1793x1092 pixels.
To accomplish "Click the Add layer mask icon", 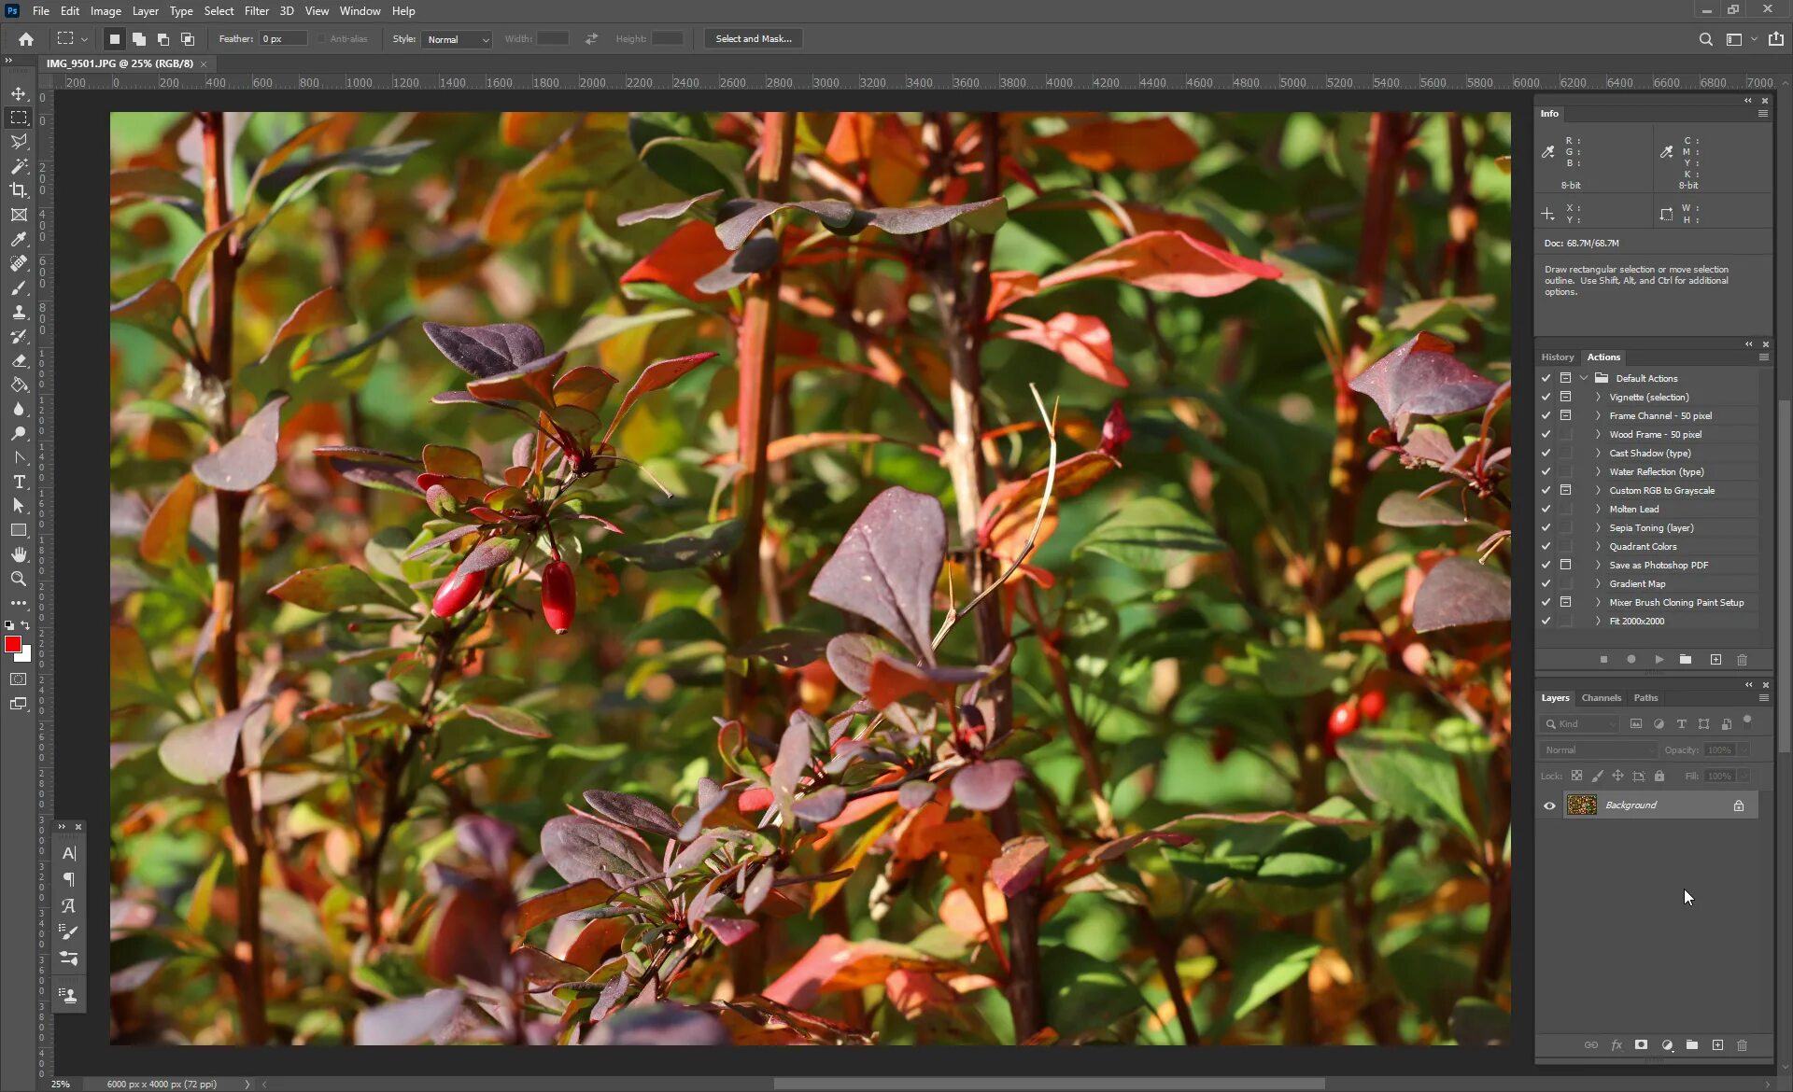I will (x=1641, y=1045).
